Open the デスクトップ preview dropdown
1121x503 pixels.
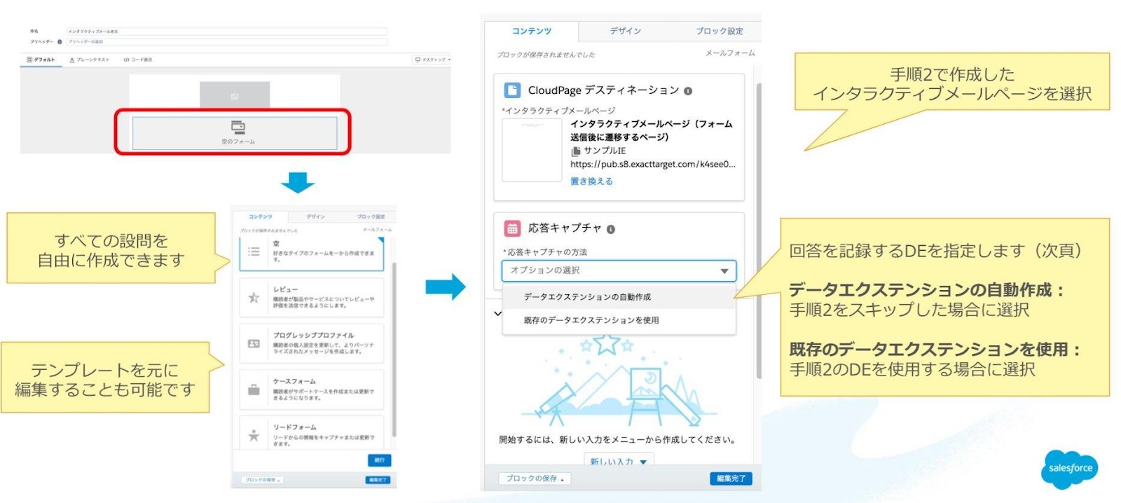pos(432,60)
